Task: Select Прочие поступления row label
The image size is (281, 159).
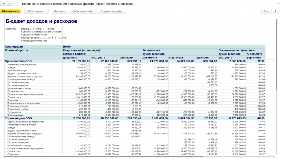Action: (18, 106)
